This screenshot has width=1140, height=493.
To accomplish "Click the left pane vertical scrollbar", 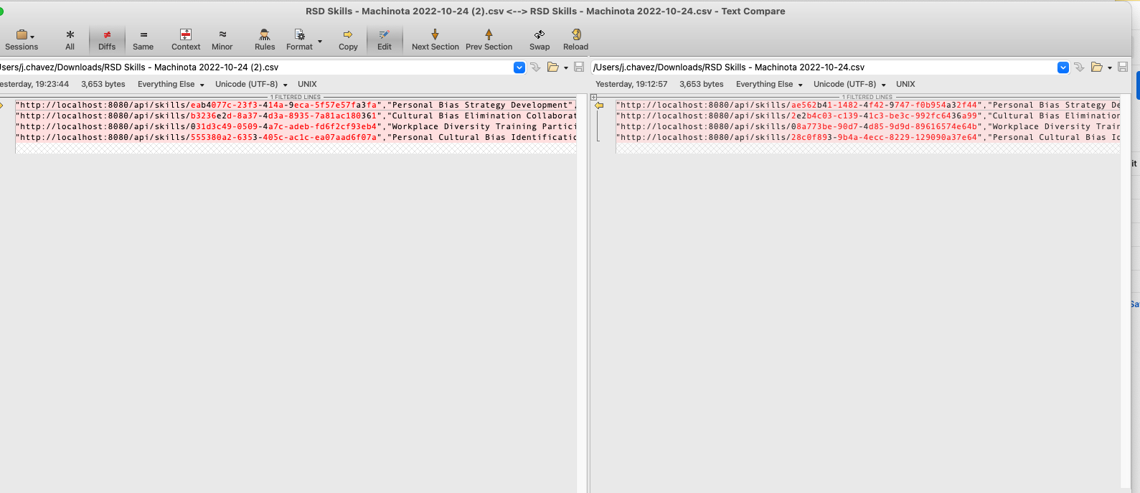I will coord(582,293).
